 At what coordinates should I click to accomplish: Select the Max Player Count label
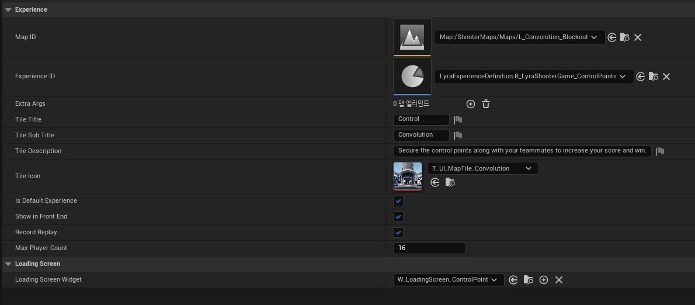41,248
